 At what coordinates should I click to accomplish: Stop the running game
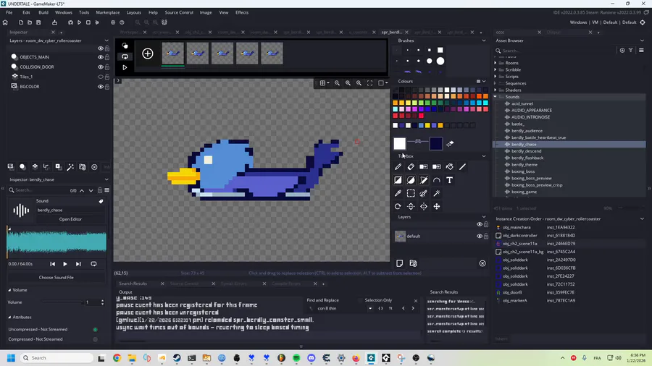point(88,22)
